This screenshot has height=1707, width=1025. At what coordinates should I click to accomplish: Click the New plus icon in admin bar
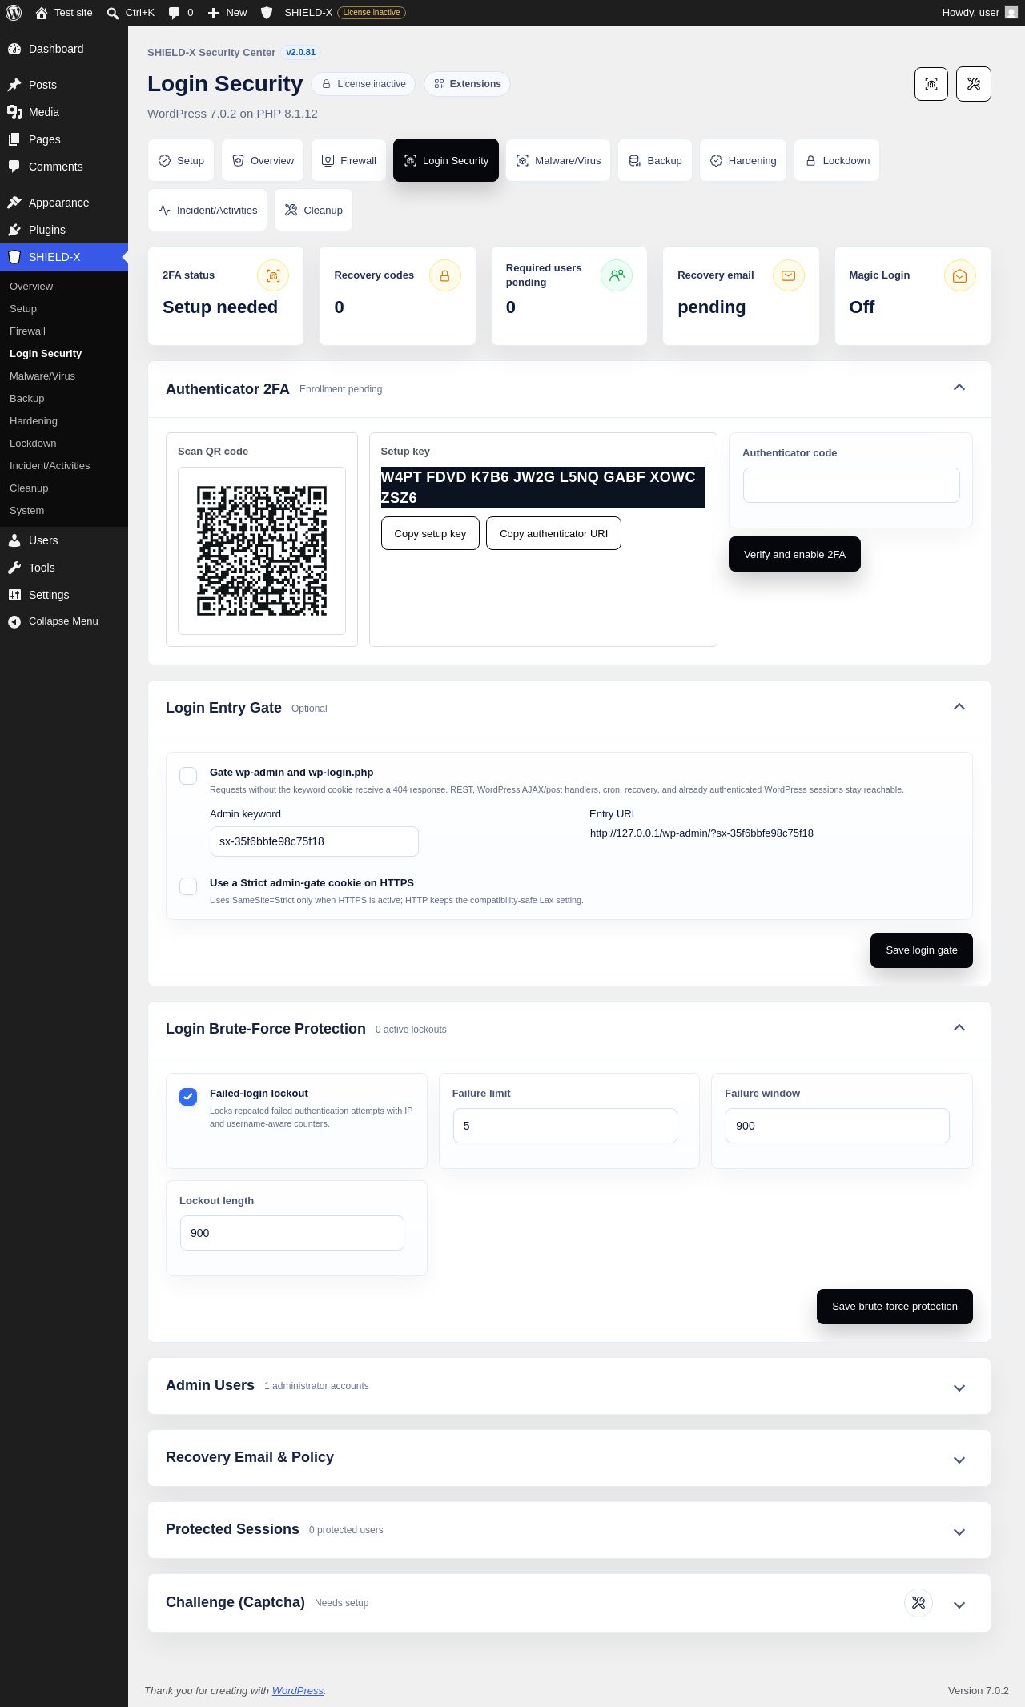click(x=213, y=13)
